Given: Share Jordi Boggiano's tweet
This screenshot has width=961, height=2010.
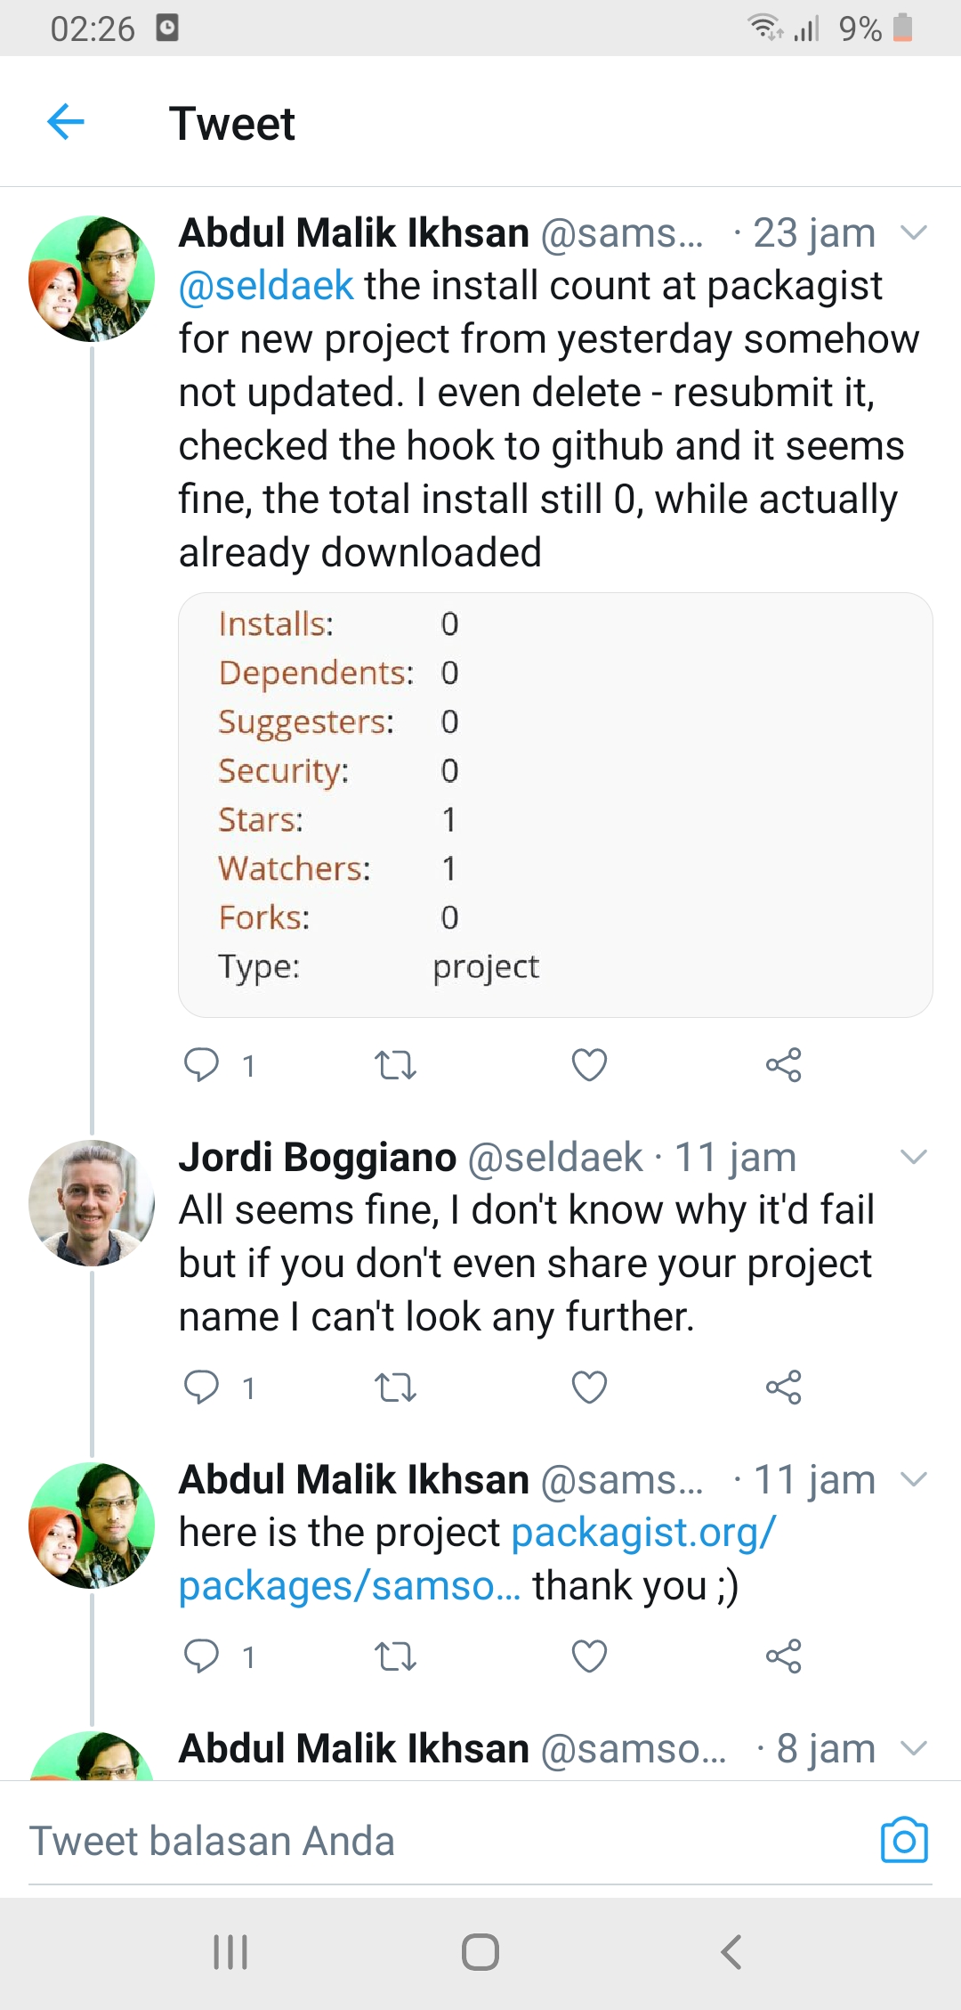Looking at the screenshot, I should pyautogui.click(x=784, y=1387).
